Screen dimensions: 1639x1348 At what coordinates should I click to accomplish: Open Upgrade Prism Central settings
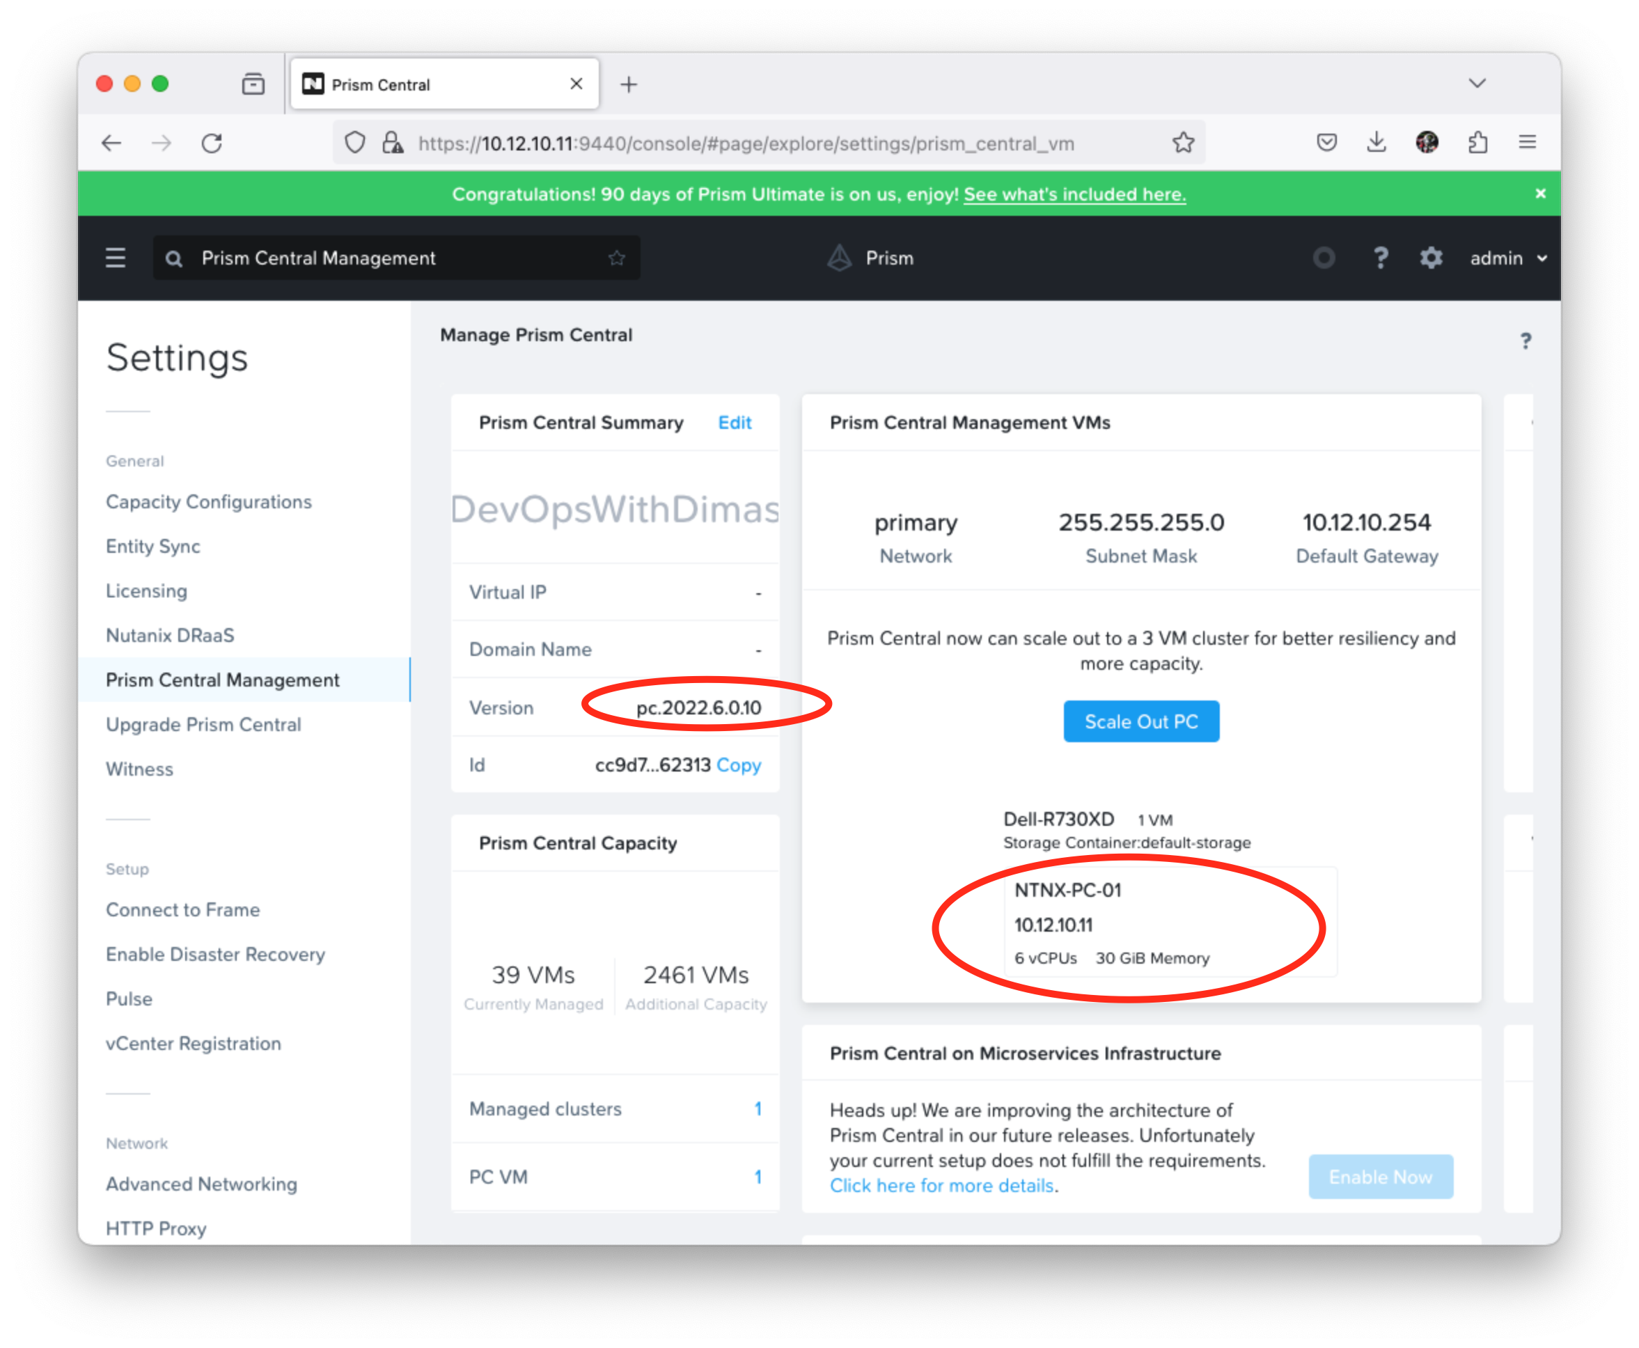[x=203, y=724]
